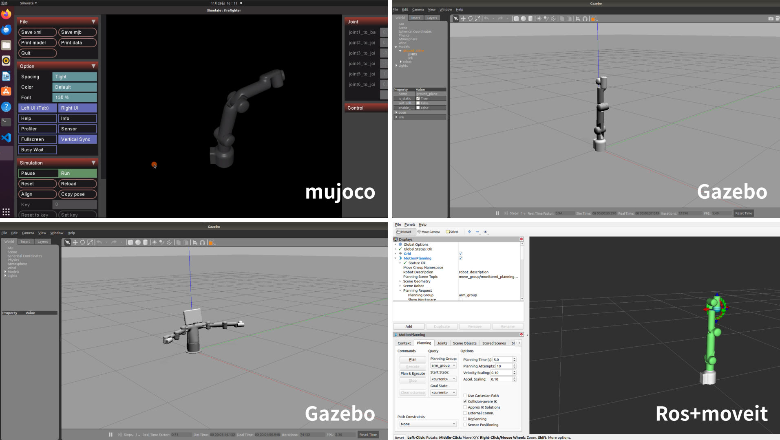Viewport: 780px width, 440px height.
Task: Pause simulation in ground_plane Gazebo window
Action: coord(497,213)
